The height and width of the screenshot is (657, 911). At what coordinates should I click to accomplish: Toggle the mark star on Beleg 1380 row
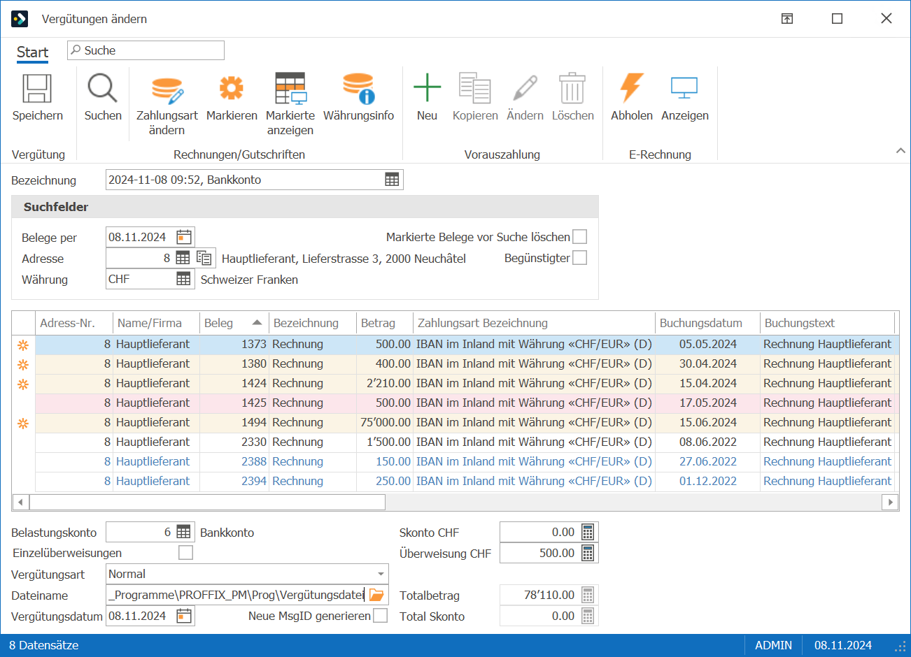(23, 364)
